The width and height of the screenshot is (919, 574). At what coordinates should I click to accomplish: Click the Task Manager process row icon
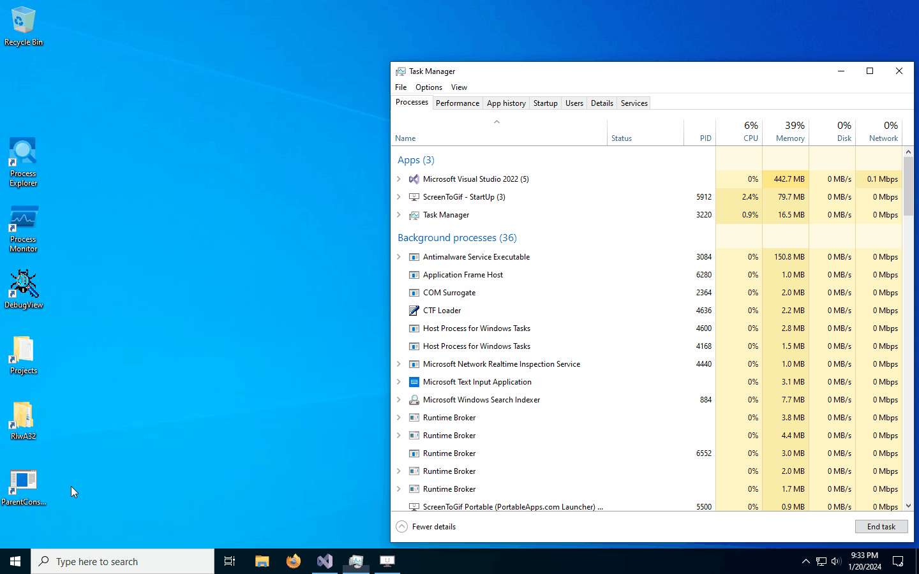[414, 215]
